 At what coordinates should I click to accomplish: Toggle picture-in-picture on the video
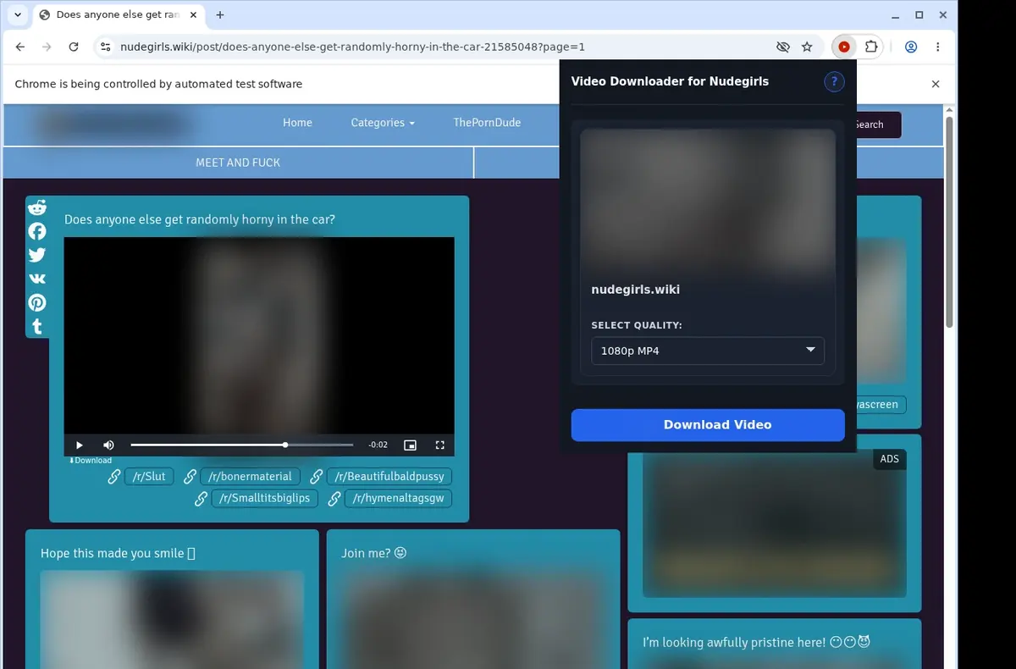pos(410,445)
